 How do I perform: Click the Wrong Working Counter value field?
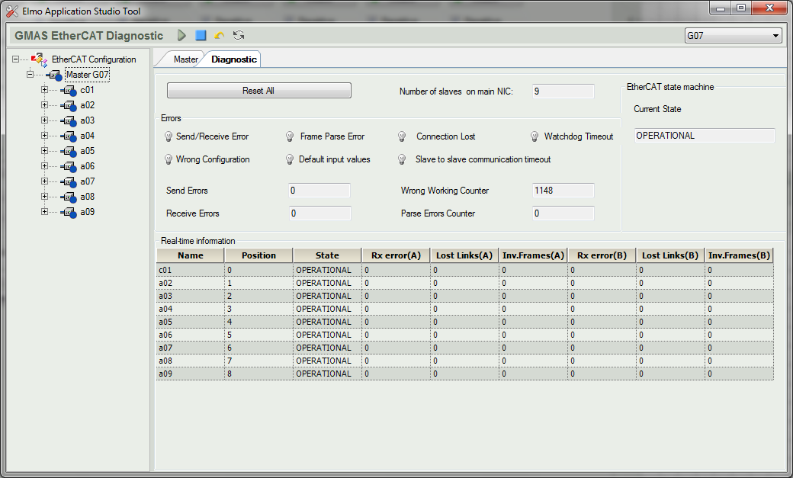[563, 191]
